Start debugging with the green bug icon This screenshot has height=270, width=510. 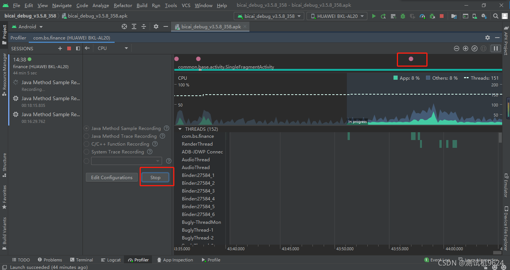click(403, 16)
